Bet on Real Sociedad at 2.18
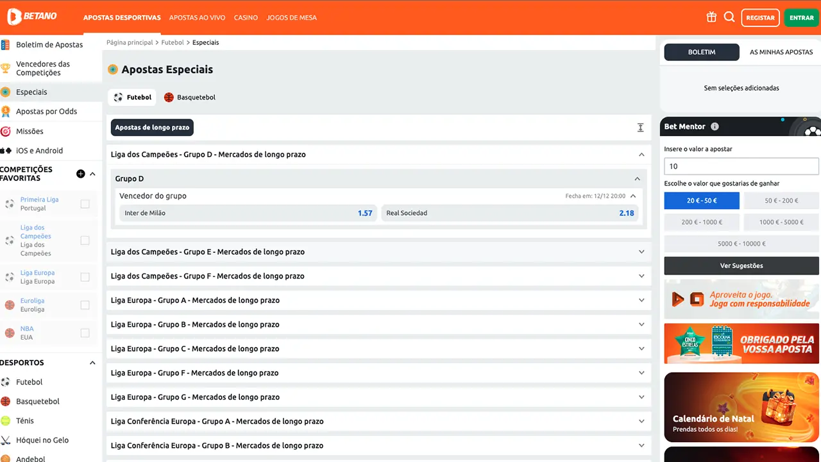821x462 pixels. coord(510,213)
